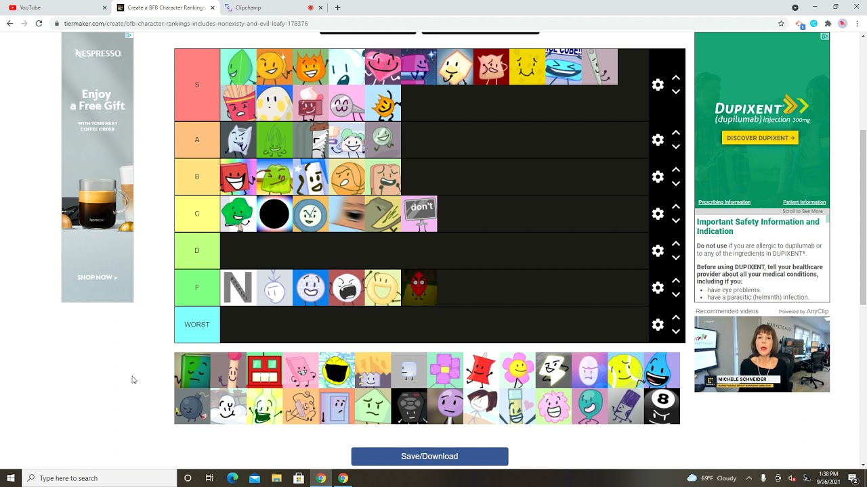Open Chrome three-dot menu
Image resolution: width=867 pixels, height=487 pixels.
(857, 23)
